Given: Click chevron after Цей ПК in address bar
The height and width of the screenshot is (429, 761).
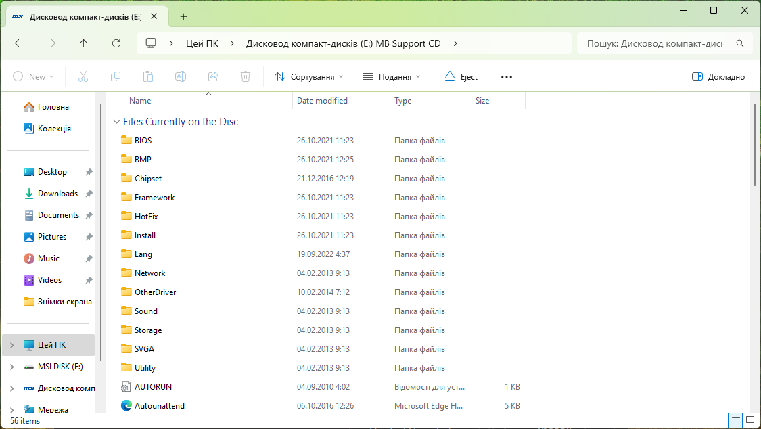Looking at the screenshot, I should pyautogui.click(x=232, y=43).
